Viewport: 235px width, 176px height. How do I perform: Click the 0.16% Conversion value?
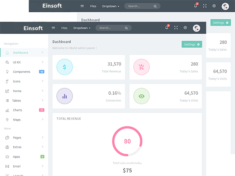click(x=114, y=93)
